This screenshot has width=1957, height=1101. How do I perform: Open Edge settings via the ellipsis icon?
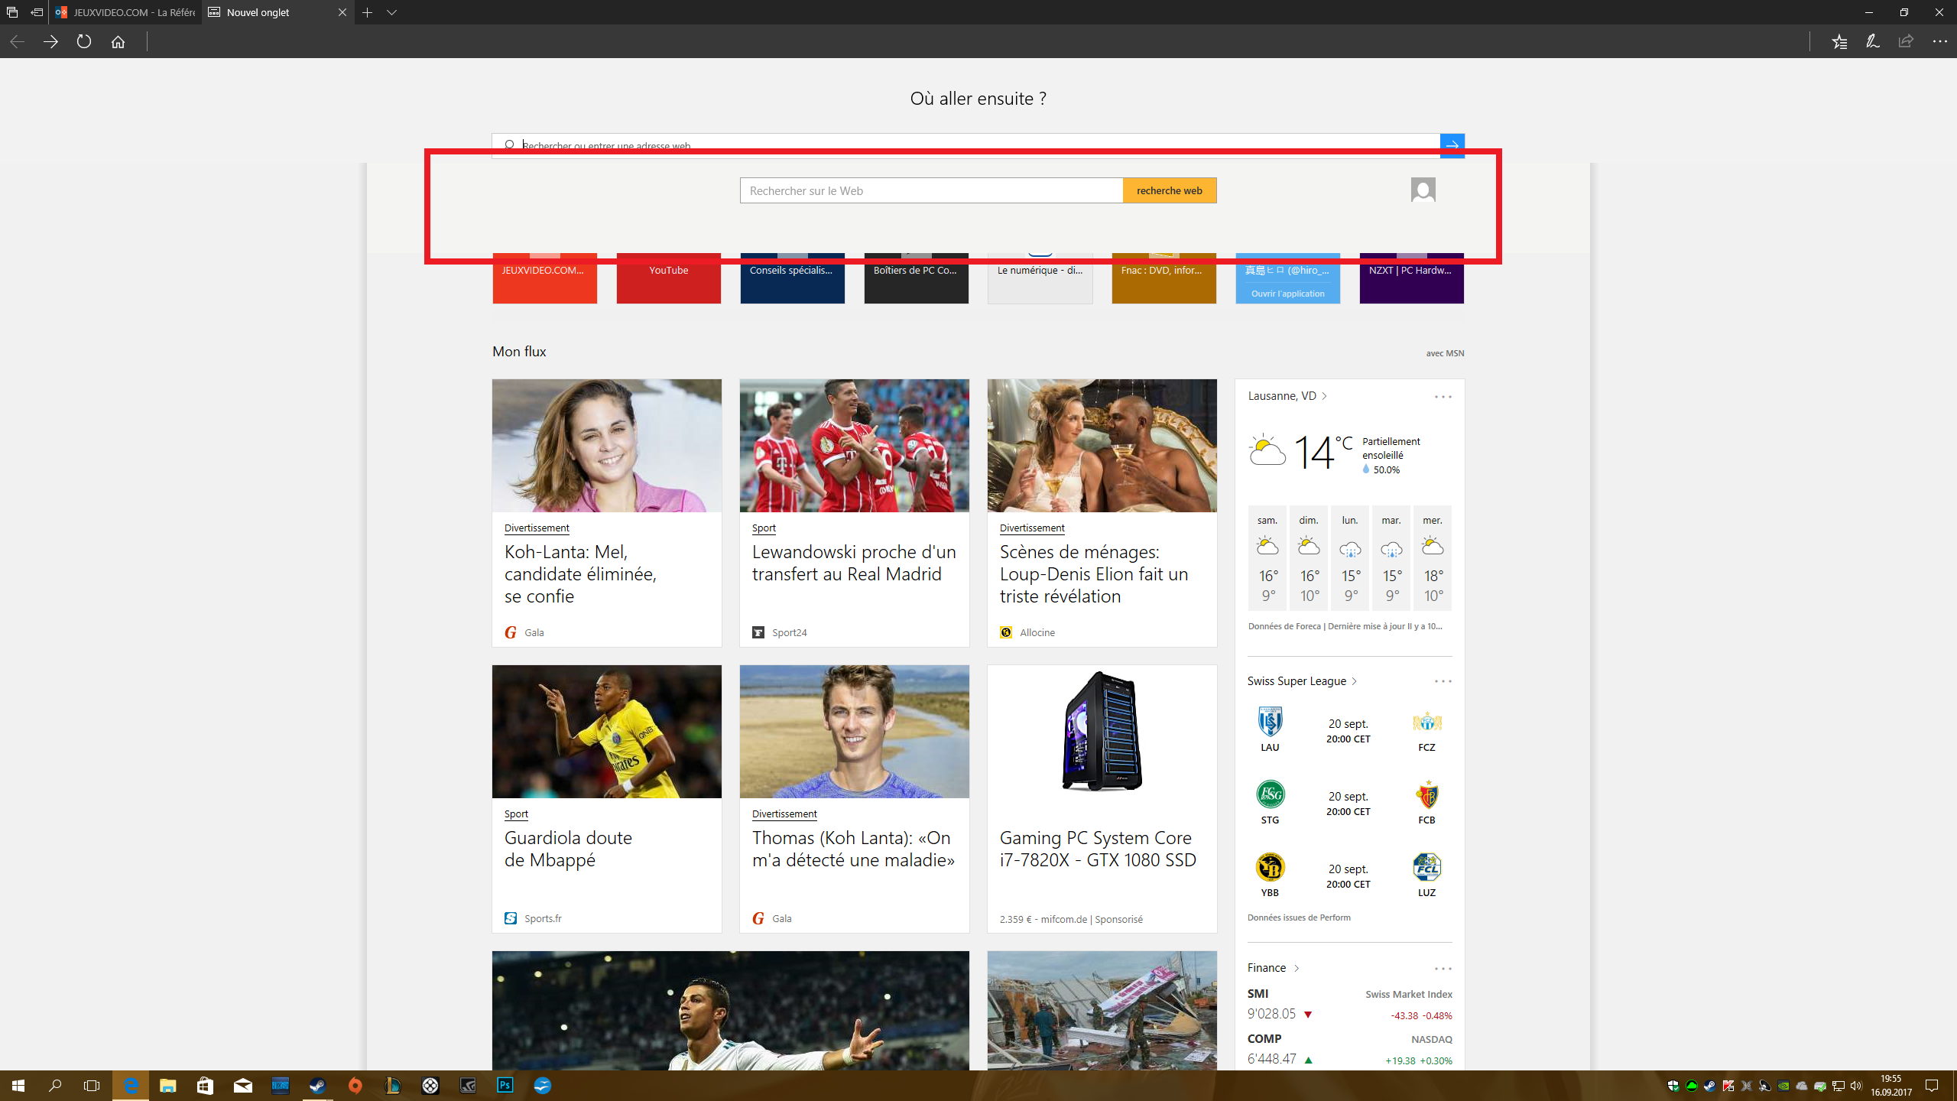click(x=1939, y=42)
